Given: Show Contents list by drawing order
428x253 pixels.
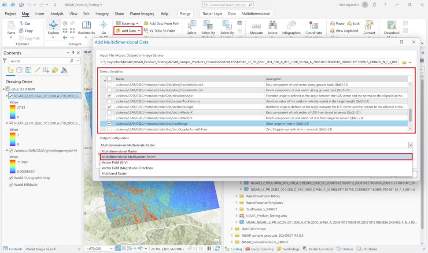Looking at the screenshot, I should click(x=11, y=70).
